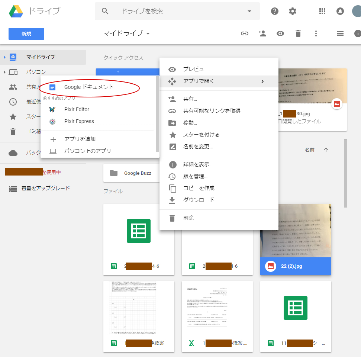
Task: Expand パソコン tree arrow in sidebar
Action: (x=4, y=72)
